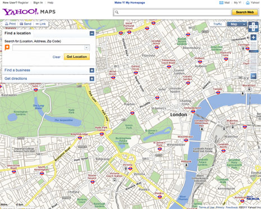Click the Temple tube station icon

[218, 92]
